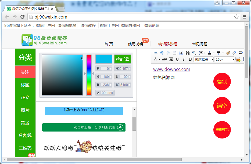Redo the last undone action
Viewport: 251px width, 164px height.
(168, 53)
